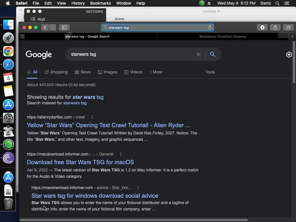Click the Apple menu icon
The width and height of the screenshot is (296, 222).
point(8,3)
